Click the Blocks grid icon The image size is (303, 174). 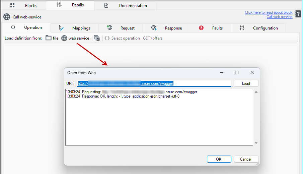[x=12, y=5]
